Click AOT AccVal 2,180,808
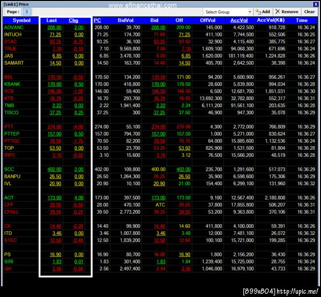The height and width of the screenshot is (297, 321). 275,198
